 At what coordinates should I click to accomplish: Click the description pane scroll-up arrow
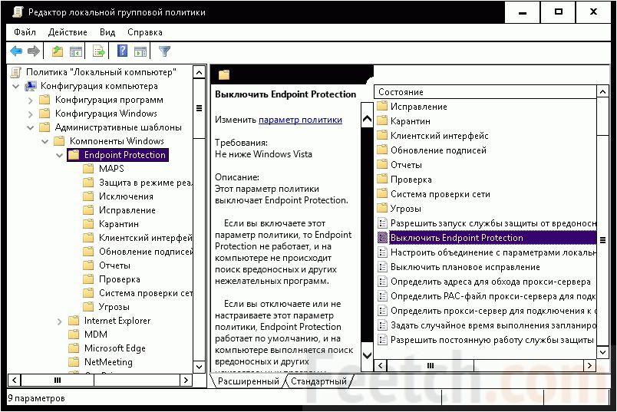tap(367, 118)
